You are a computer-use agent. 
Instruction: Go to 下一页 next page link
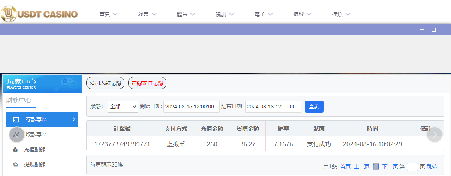point(390,167)
